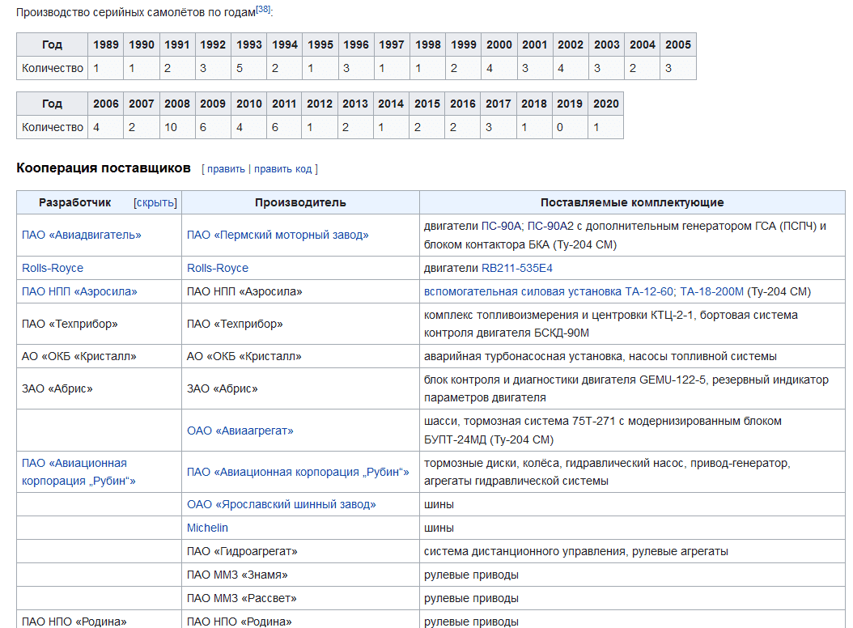This screenshot has height=628, width=853.
Task: Click Rolls-Royce in the developer column
Action: tap(53, 268)
